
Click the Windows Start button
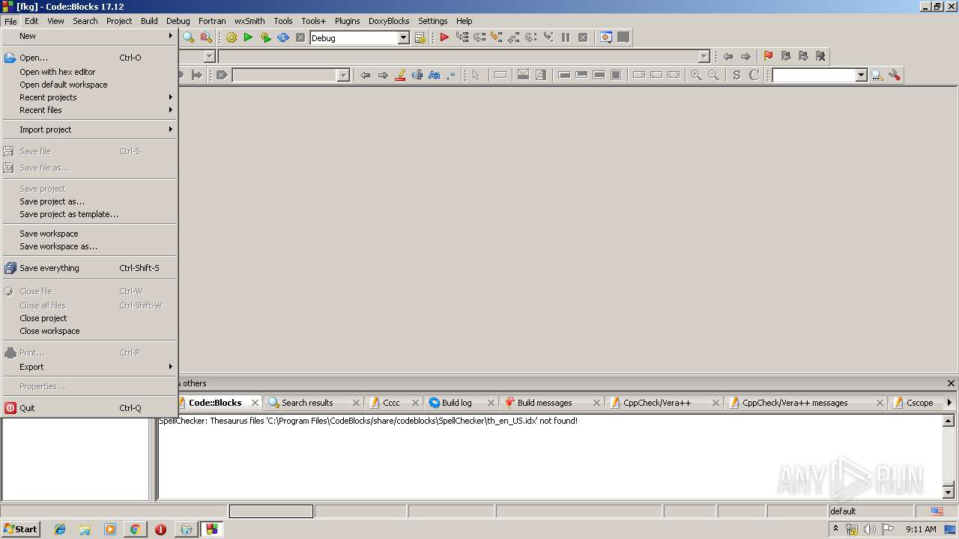coord(20,529)
